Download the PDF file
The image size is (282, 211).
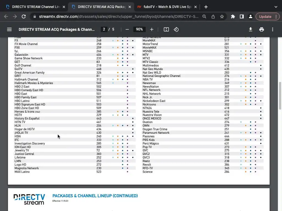[251, 29]
